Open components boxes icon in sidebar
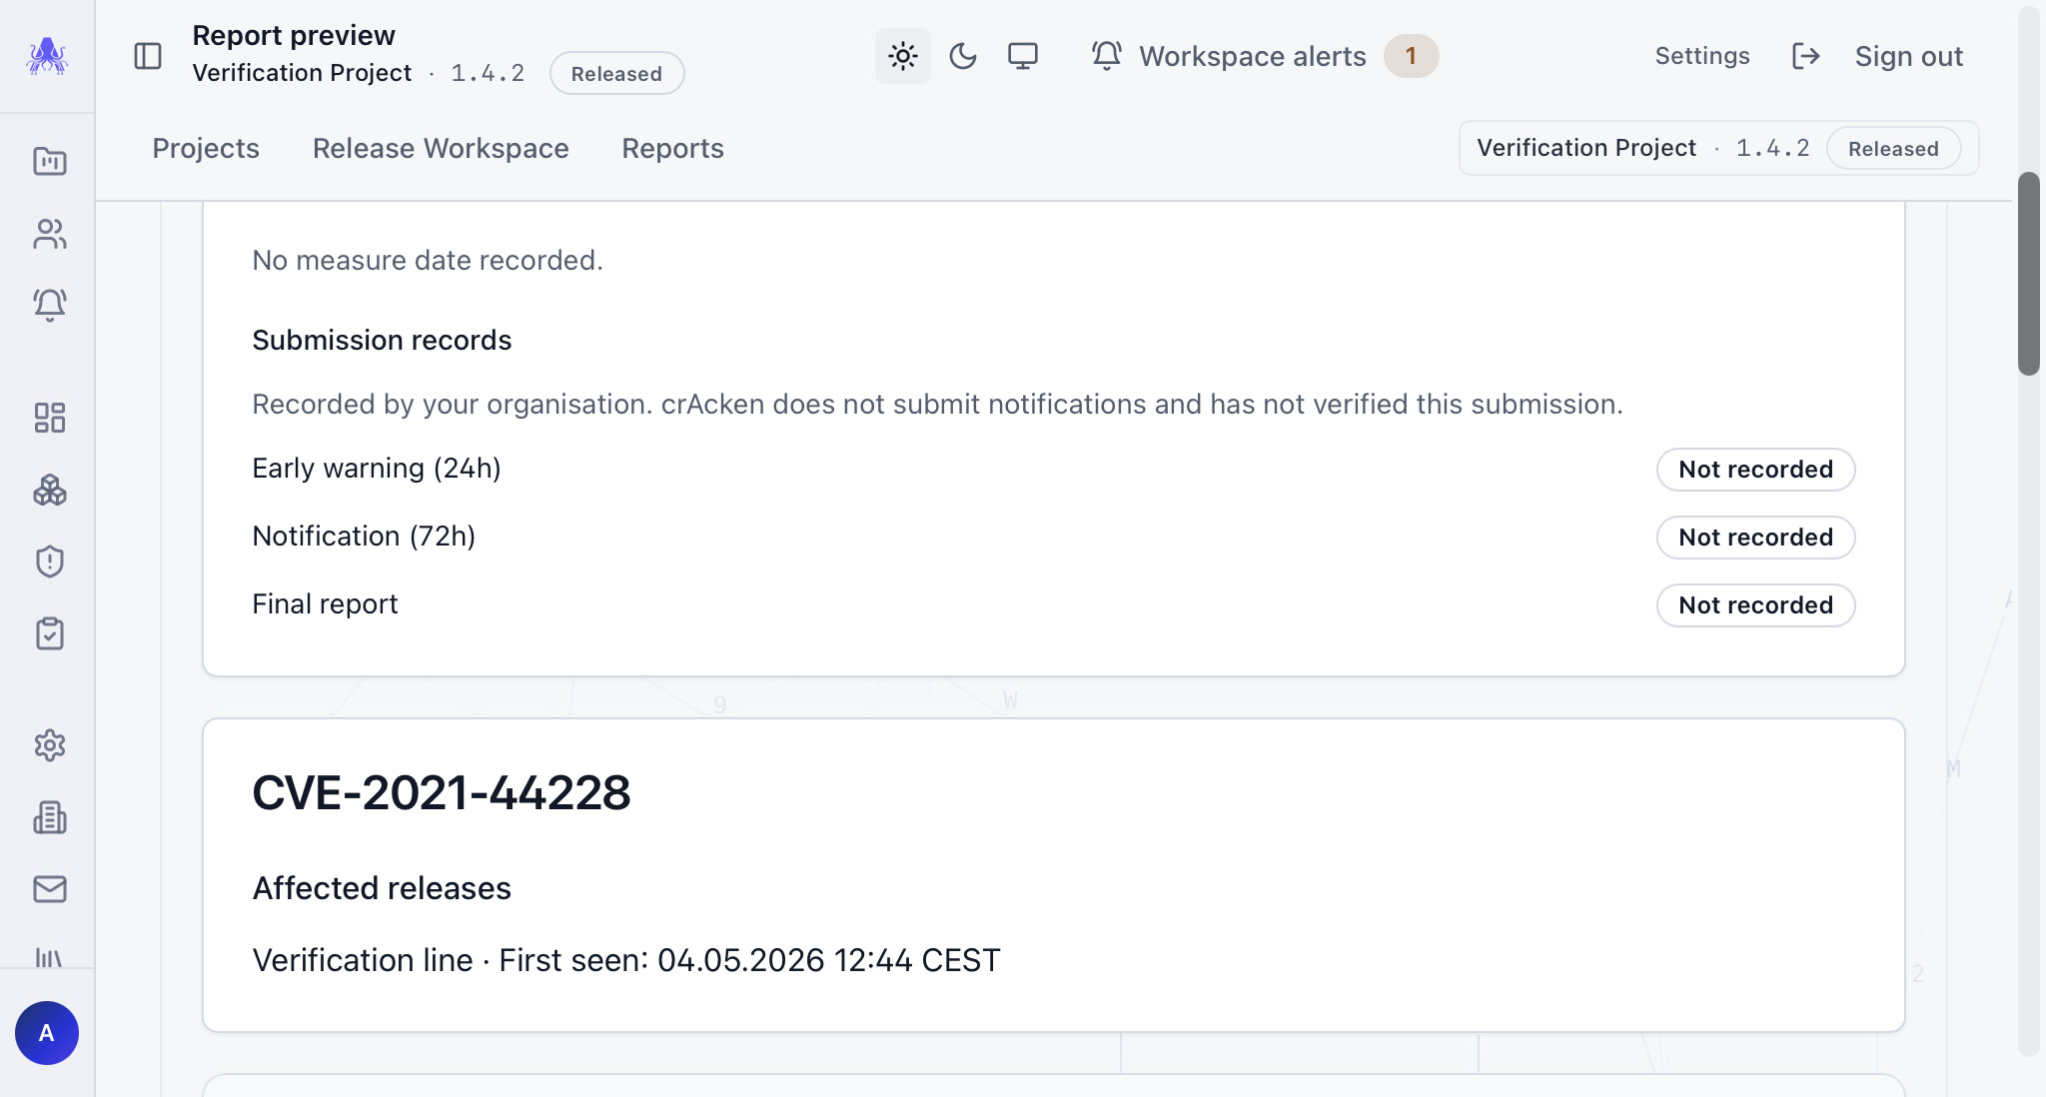The width and height of the screenshot is (2046, 1097). pos(50,490)
